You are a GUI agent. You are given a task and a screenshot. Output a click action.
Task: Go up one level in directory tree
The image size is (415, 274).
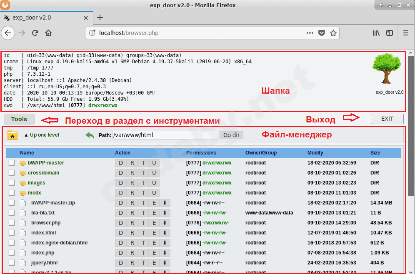tap(42, 135)
